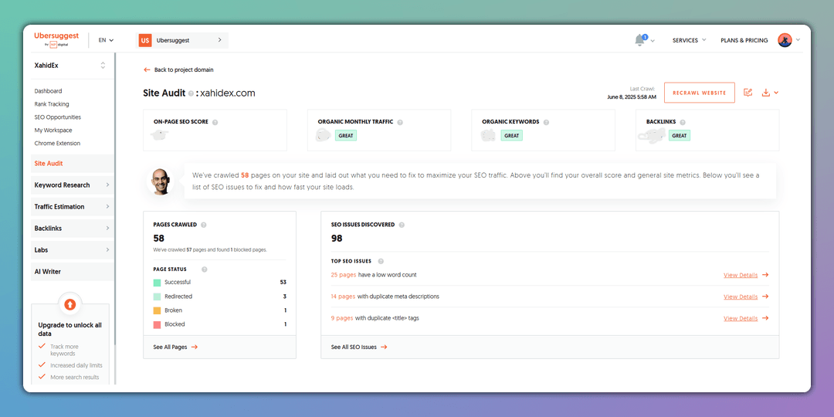This screenshot has height=417, width=834.
Task: Click See All SEO Issues link
Action: point(359,347)
